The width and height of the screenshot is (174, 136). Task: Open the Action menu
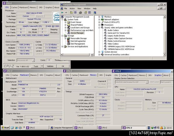tap(72, 8)
